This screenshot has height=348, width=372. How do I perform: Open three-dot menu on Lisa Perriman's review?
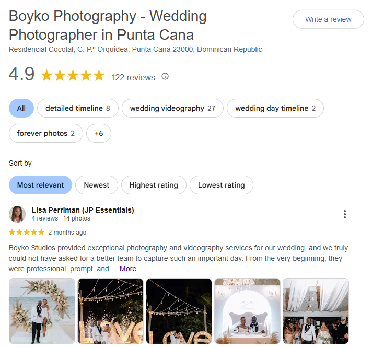click(344, 214)
